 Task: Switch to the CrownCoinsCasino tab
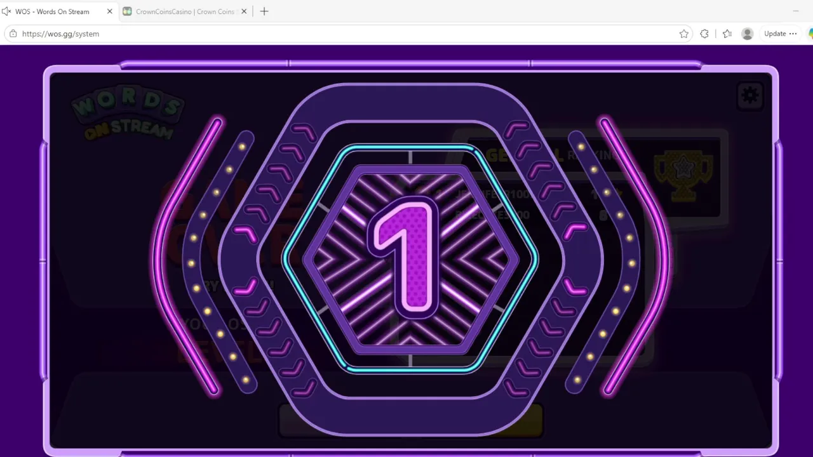tap(184, 11)
